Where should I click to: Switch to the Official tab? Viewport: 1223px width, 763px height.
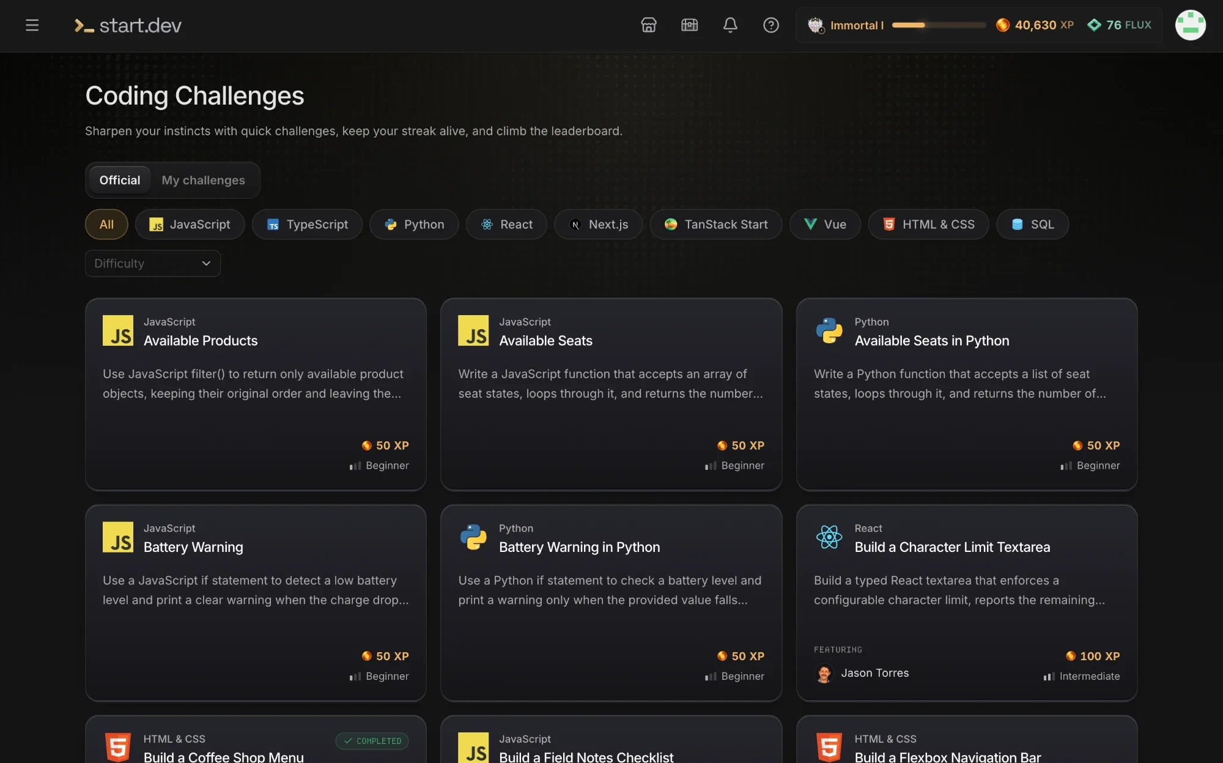pyautogui.click(x=120, y=180)
